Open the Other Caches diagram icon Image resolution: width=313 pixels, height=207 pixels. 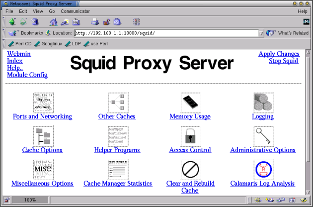(x=118, y=103)
